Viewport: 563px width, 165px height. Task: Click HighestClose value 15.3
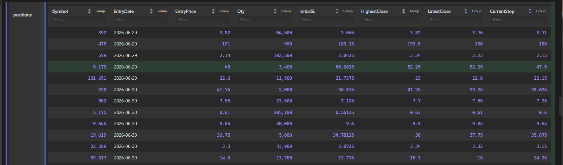coord(415,158)
